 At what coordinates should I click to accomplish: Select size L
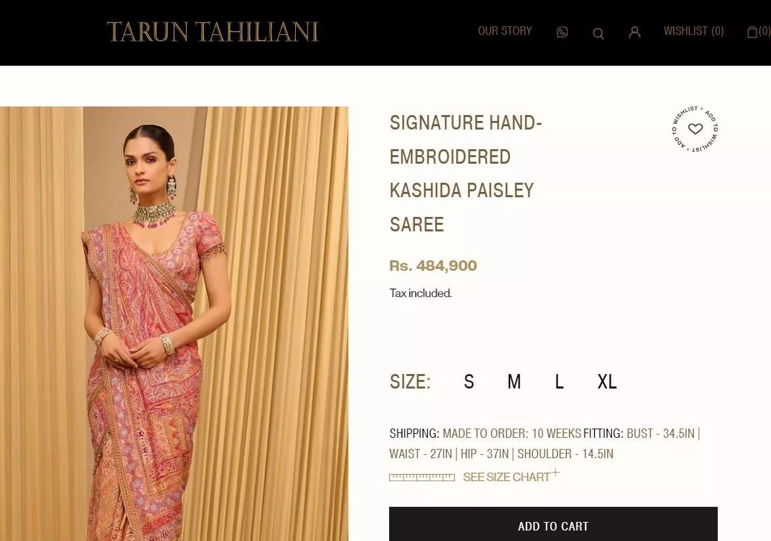click(559, 382)
